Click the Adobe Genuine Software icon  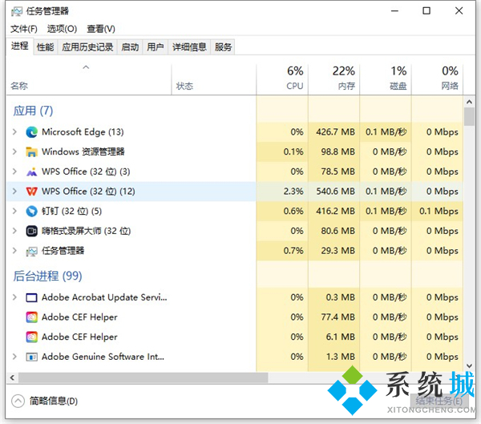pyautogui.click(x=31, y=357)
